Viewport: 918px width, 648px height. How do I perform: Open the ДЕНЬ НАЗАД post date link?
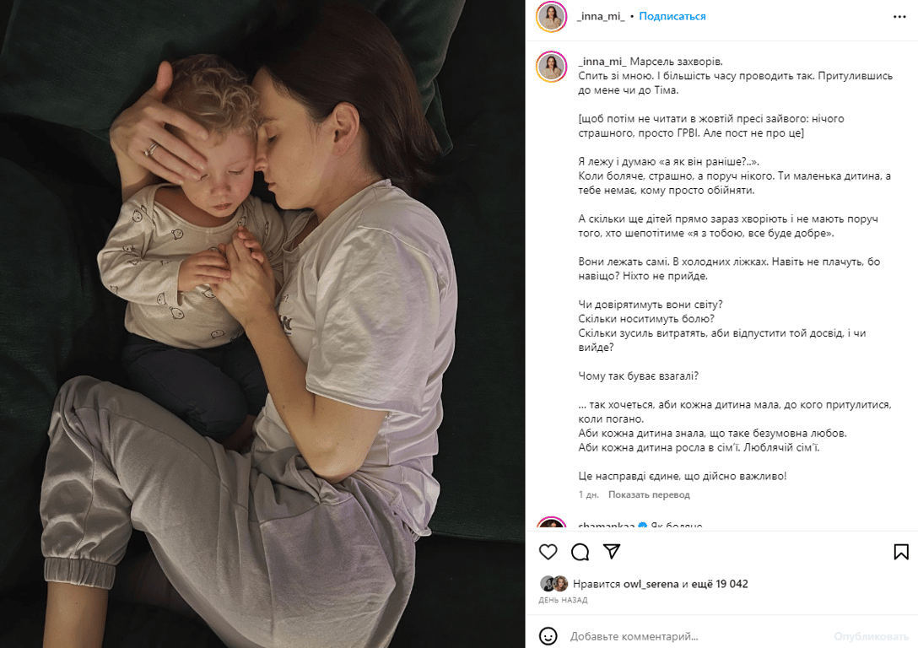tap(563, 600)
